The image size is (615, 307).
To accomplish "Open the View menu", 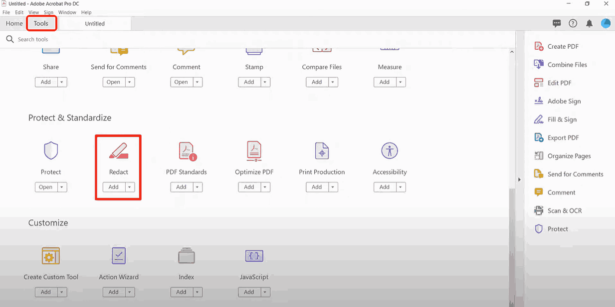I will coord(34,12).
